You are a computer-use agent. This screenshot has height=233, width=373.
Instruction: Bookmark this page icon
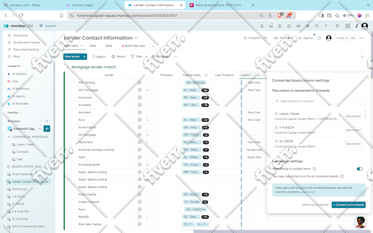tap(61, 15)
